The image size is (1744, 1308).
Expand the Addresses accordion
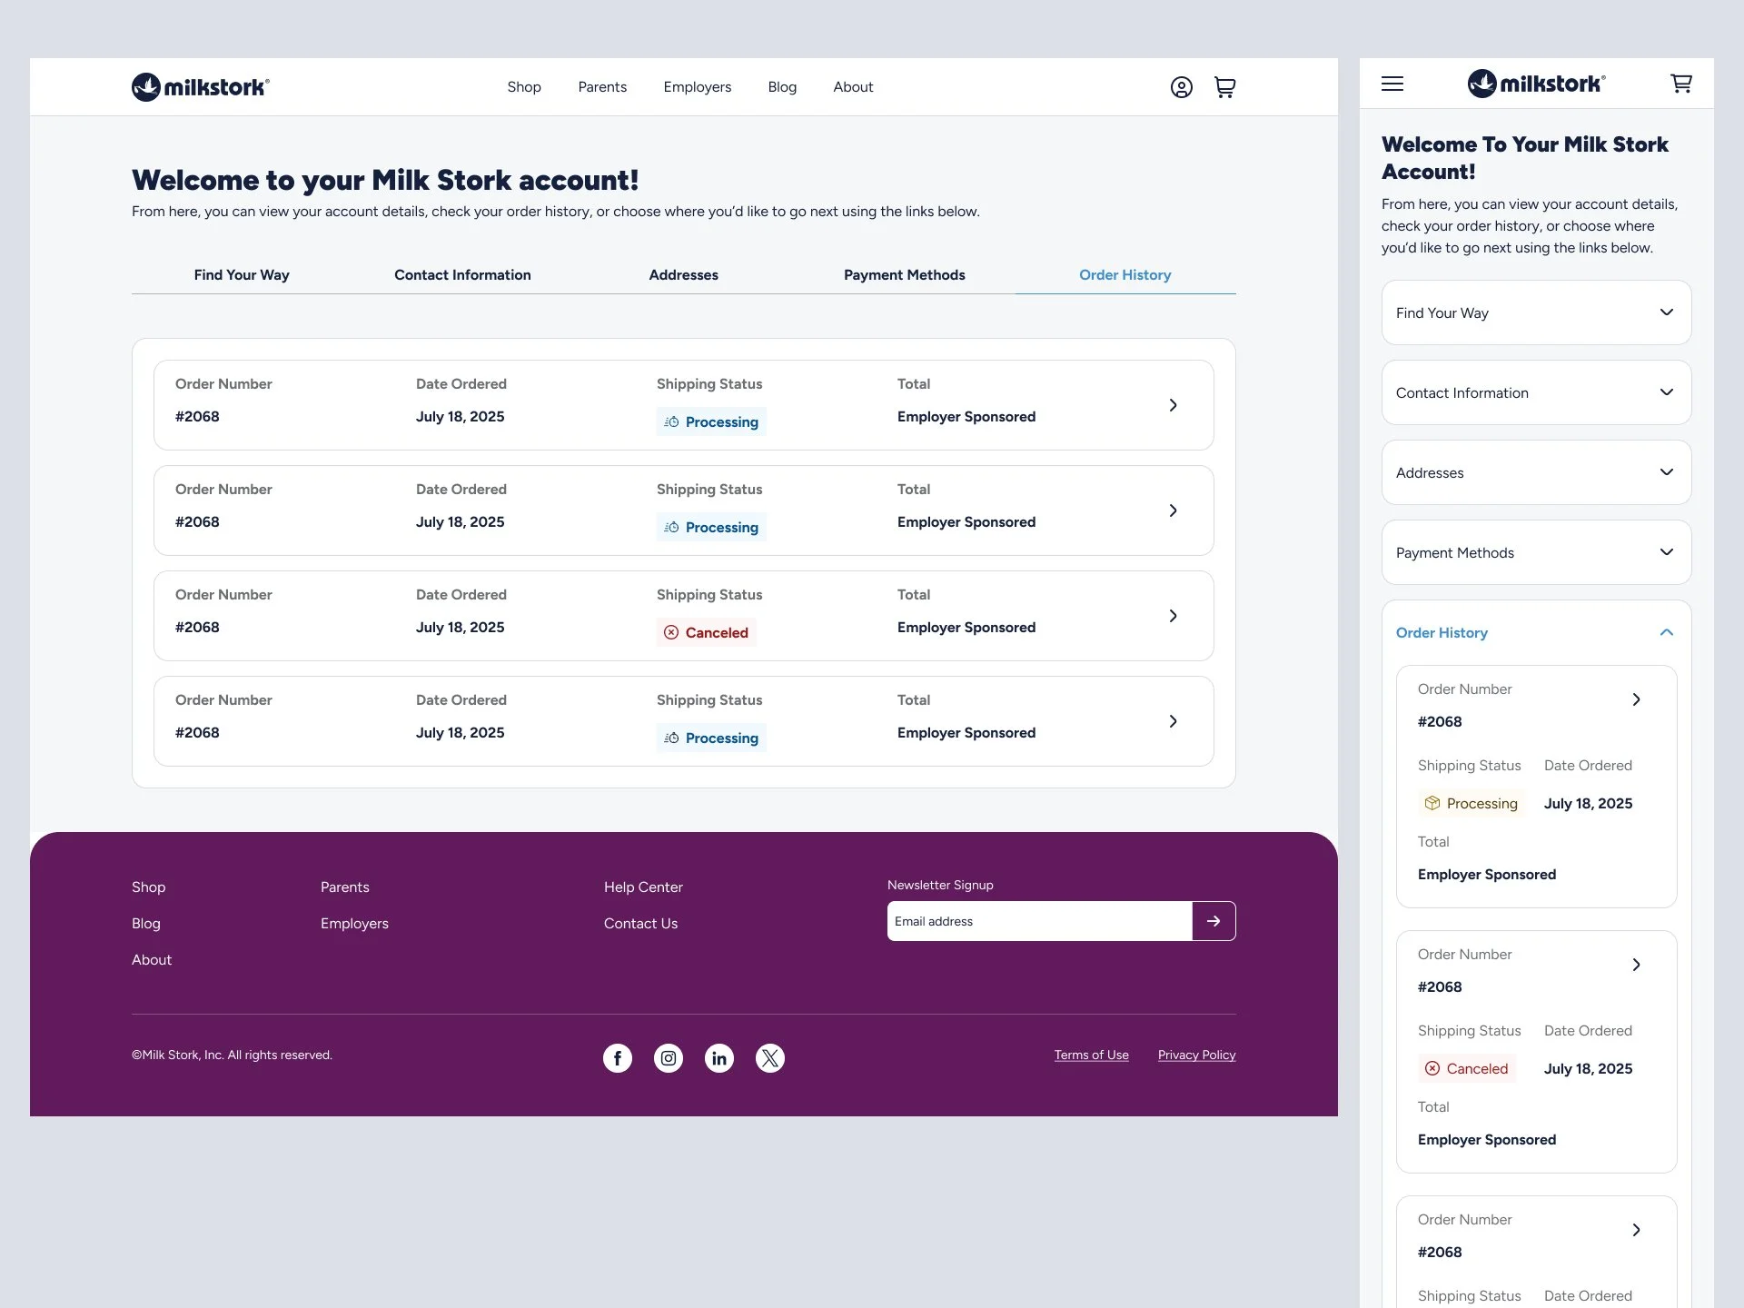1535,472
